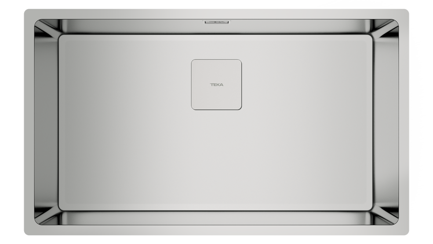Click the bottom-right inner corner of the sink

pyautogui.click(x=386, y=216)
